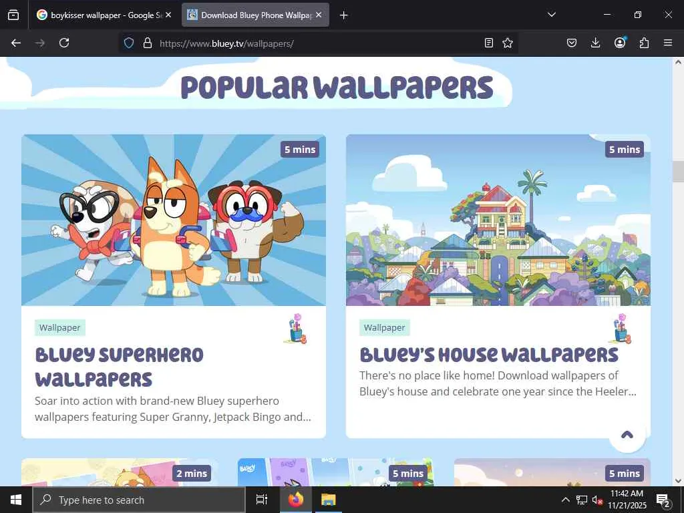Open the Bluey Superhero Wallpapers image
Image resolution: width=684 pixels, height=513 pixels.
pos(174,220)
